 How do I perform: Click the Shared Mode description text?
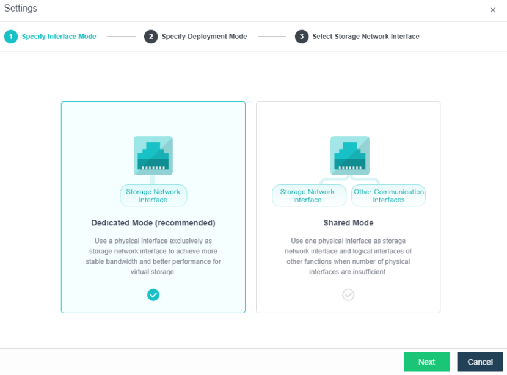point(348,257)
